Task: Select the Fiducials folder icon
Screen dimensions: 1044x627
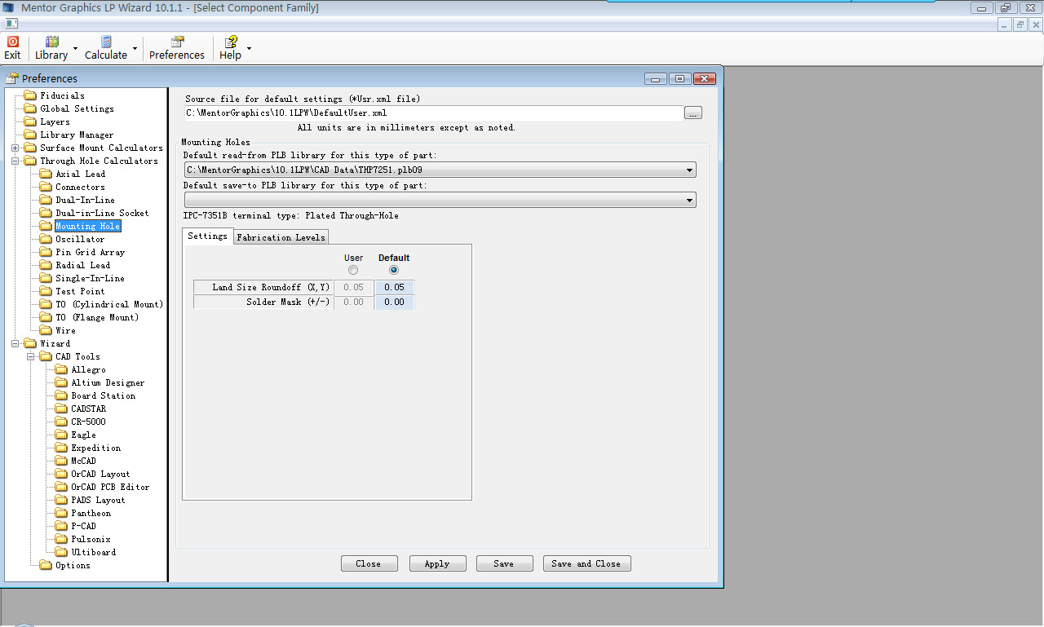Action: coord(30,95)
